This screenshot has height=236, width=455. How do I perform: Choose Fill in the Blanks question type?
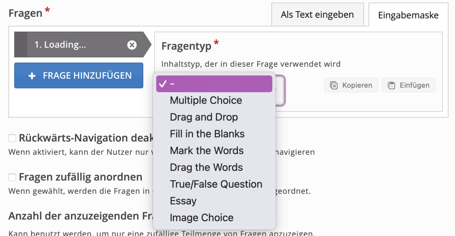207,134
